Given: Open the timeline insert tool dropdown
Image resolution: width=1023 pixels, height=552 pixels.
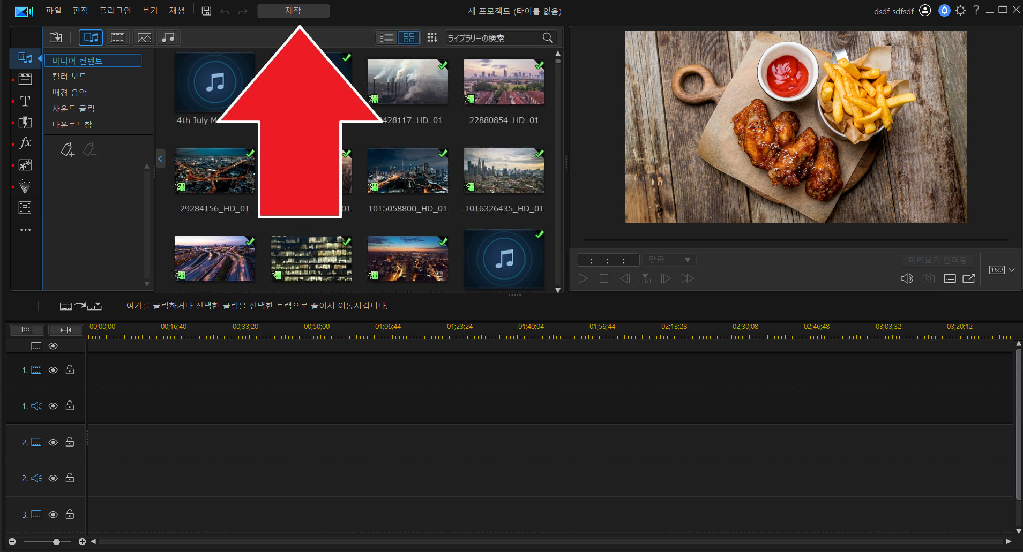Looking at the screenshot, I should (81, 306).
